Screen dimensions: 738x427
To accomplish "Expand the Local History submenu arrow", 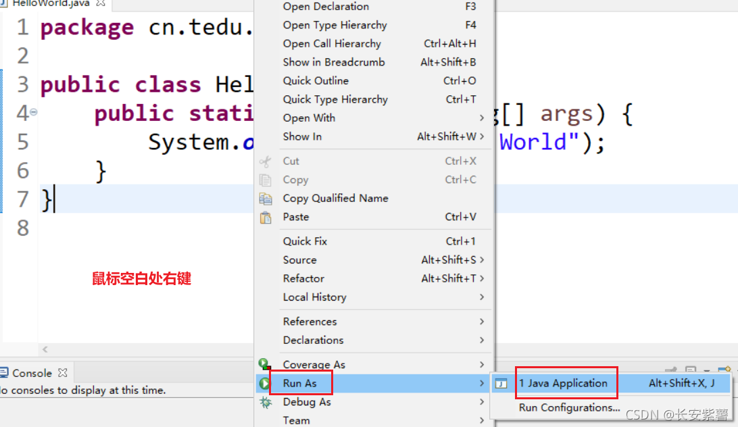I will coord(482,297).
